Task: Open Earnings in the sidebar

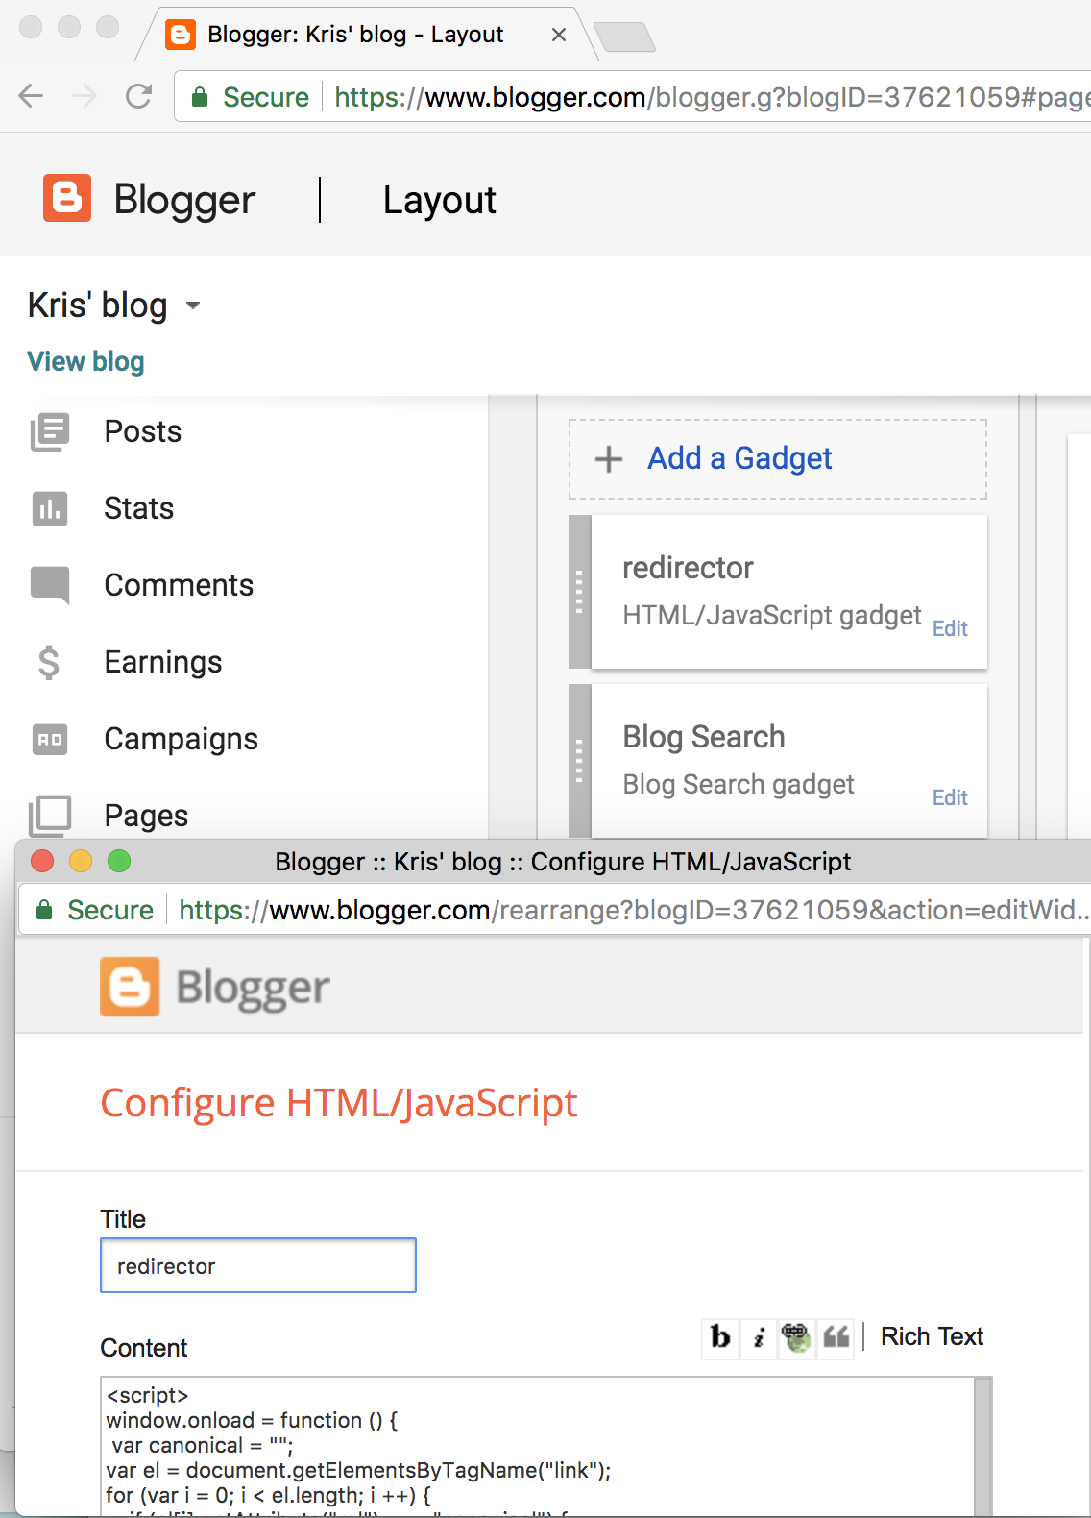Action: pyautogui.click(x=163, y=662)
